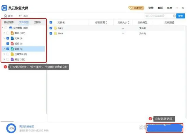The height and width of the screenshot is (134, 187).
Task: Click the 视频 (0) category icon
Action: pyautogui.click(x=12, y=44)
